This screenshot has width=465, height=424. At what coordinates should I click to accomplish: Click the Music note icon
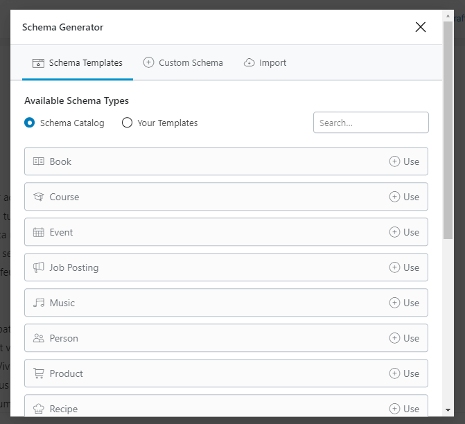coord(39,303)
